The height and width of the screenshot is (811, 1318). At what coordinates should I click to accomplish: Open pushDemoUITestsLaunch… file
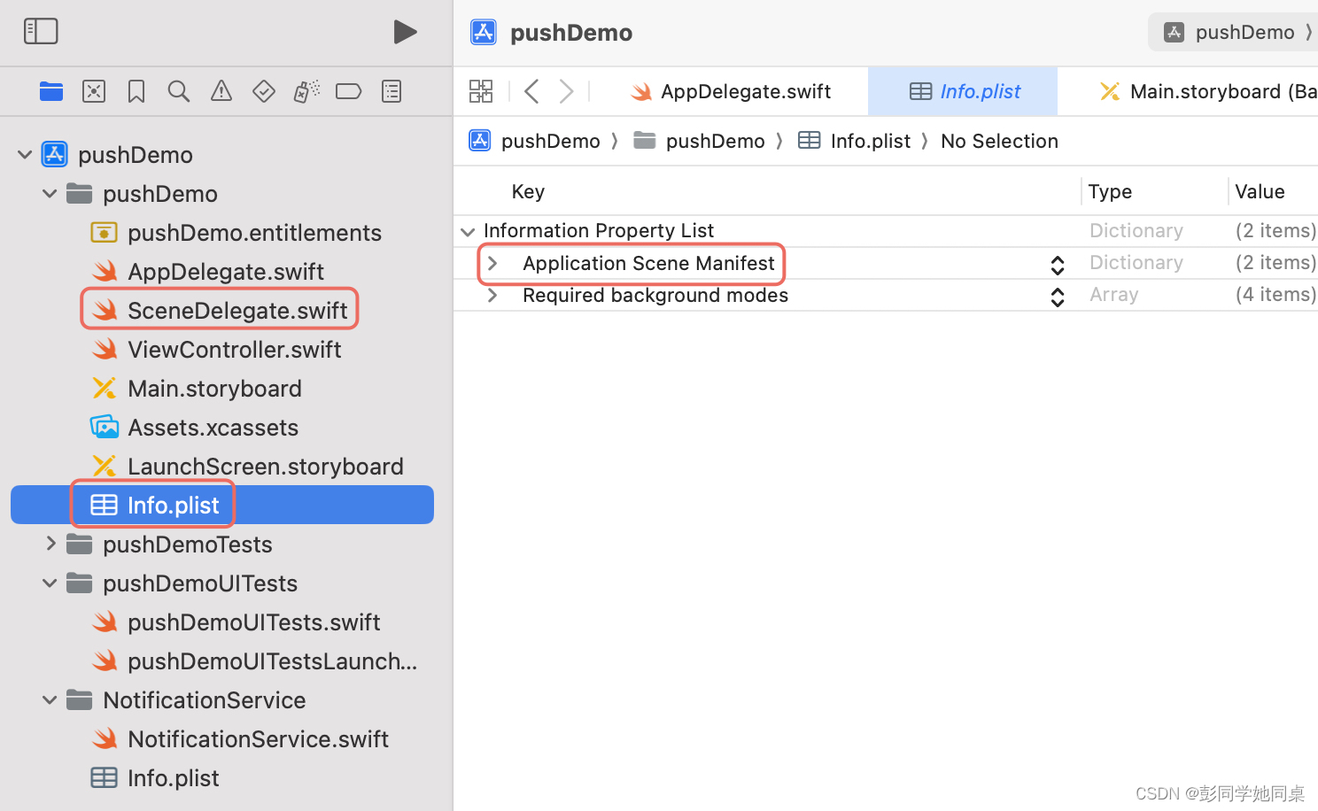(254, 661)
